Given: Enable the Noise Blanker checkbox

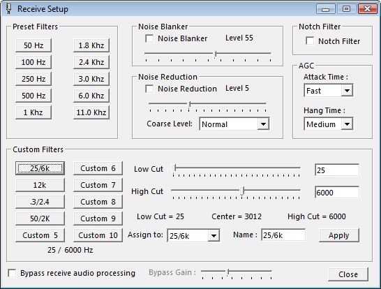Looking at the screenshot, I should pyautogui.click(x=149, y=38).
